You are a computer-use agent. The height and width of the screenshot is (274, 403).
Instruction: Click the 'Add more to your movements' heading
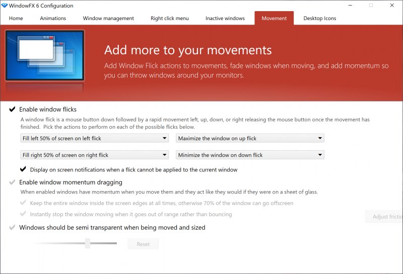pos(188,50)
